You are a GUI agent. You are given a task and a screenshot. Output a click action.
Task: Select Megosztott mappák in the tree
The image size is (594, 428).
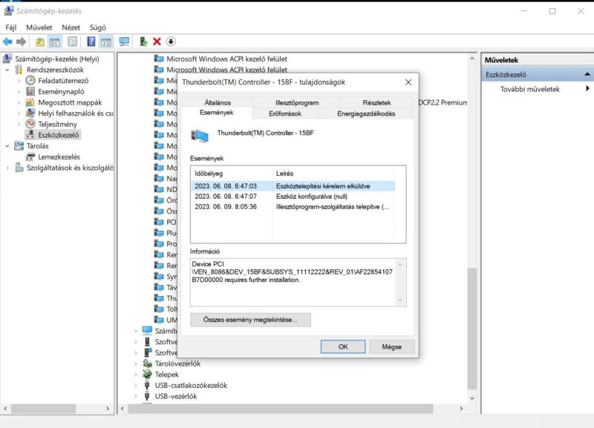pos(70,102)
